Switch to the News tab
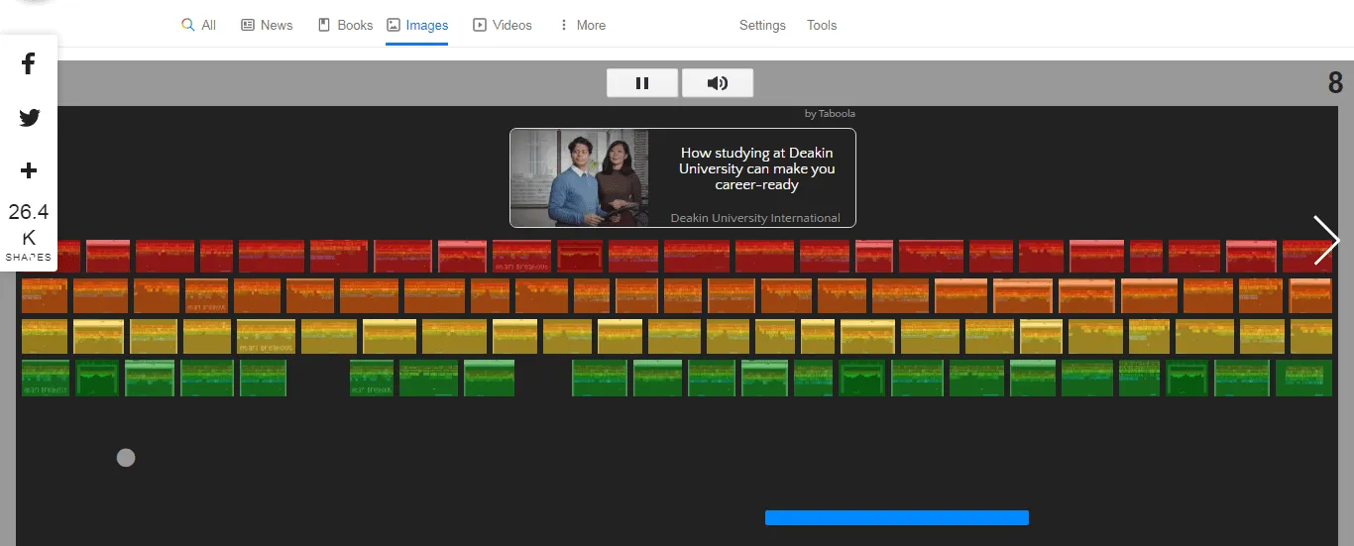1354x546 pixels. pos(267,25)
